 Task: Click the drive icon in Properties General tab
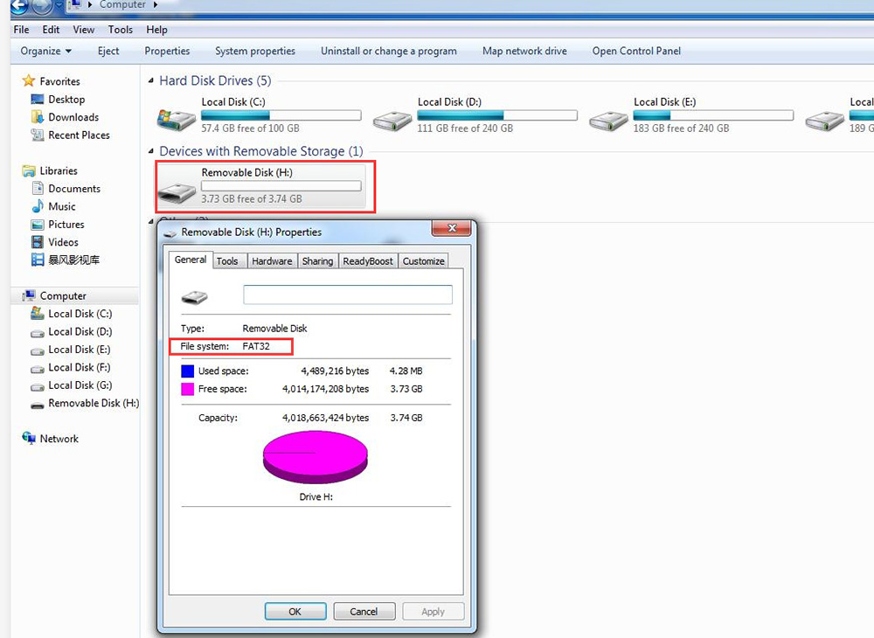(195, 297)
